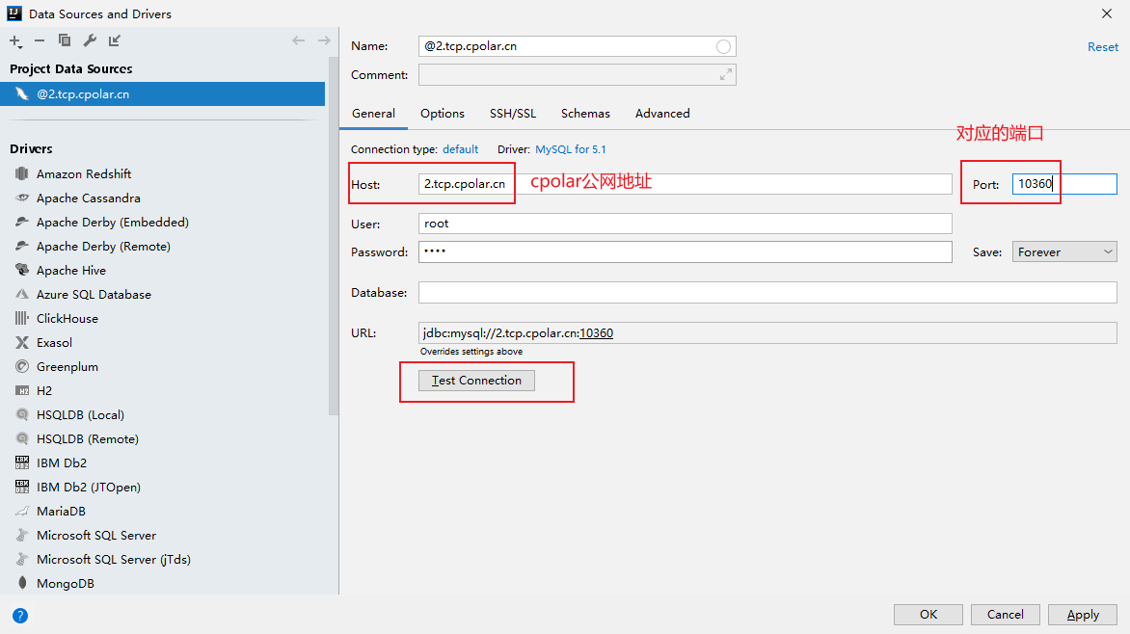The height and width of the screenshot is (634, 1130).
Task: Click the Test Connection button
Action: 476,381
